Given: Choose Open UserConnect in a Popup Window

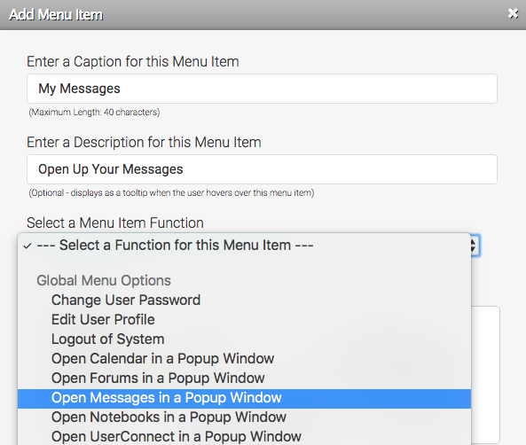Looking at the screenshot, I should [244, 436].
